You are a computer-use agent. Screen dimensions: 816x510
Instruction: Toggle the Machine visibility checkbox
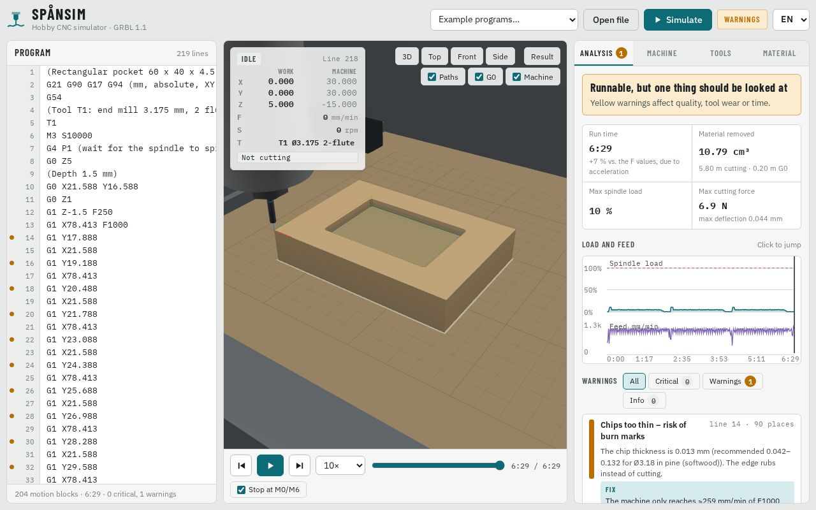click(x=517, y=77)
